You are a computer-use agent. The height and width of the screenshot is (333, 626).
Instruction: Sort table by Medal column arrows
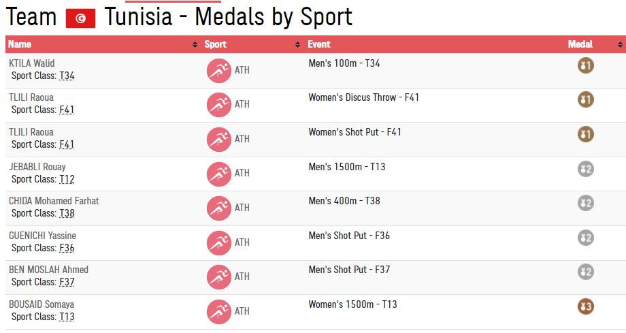(620, 45)
